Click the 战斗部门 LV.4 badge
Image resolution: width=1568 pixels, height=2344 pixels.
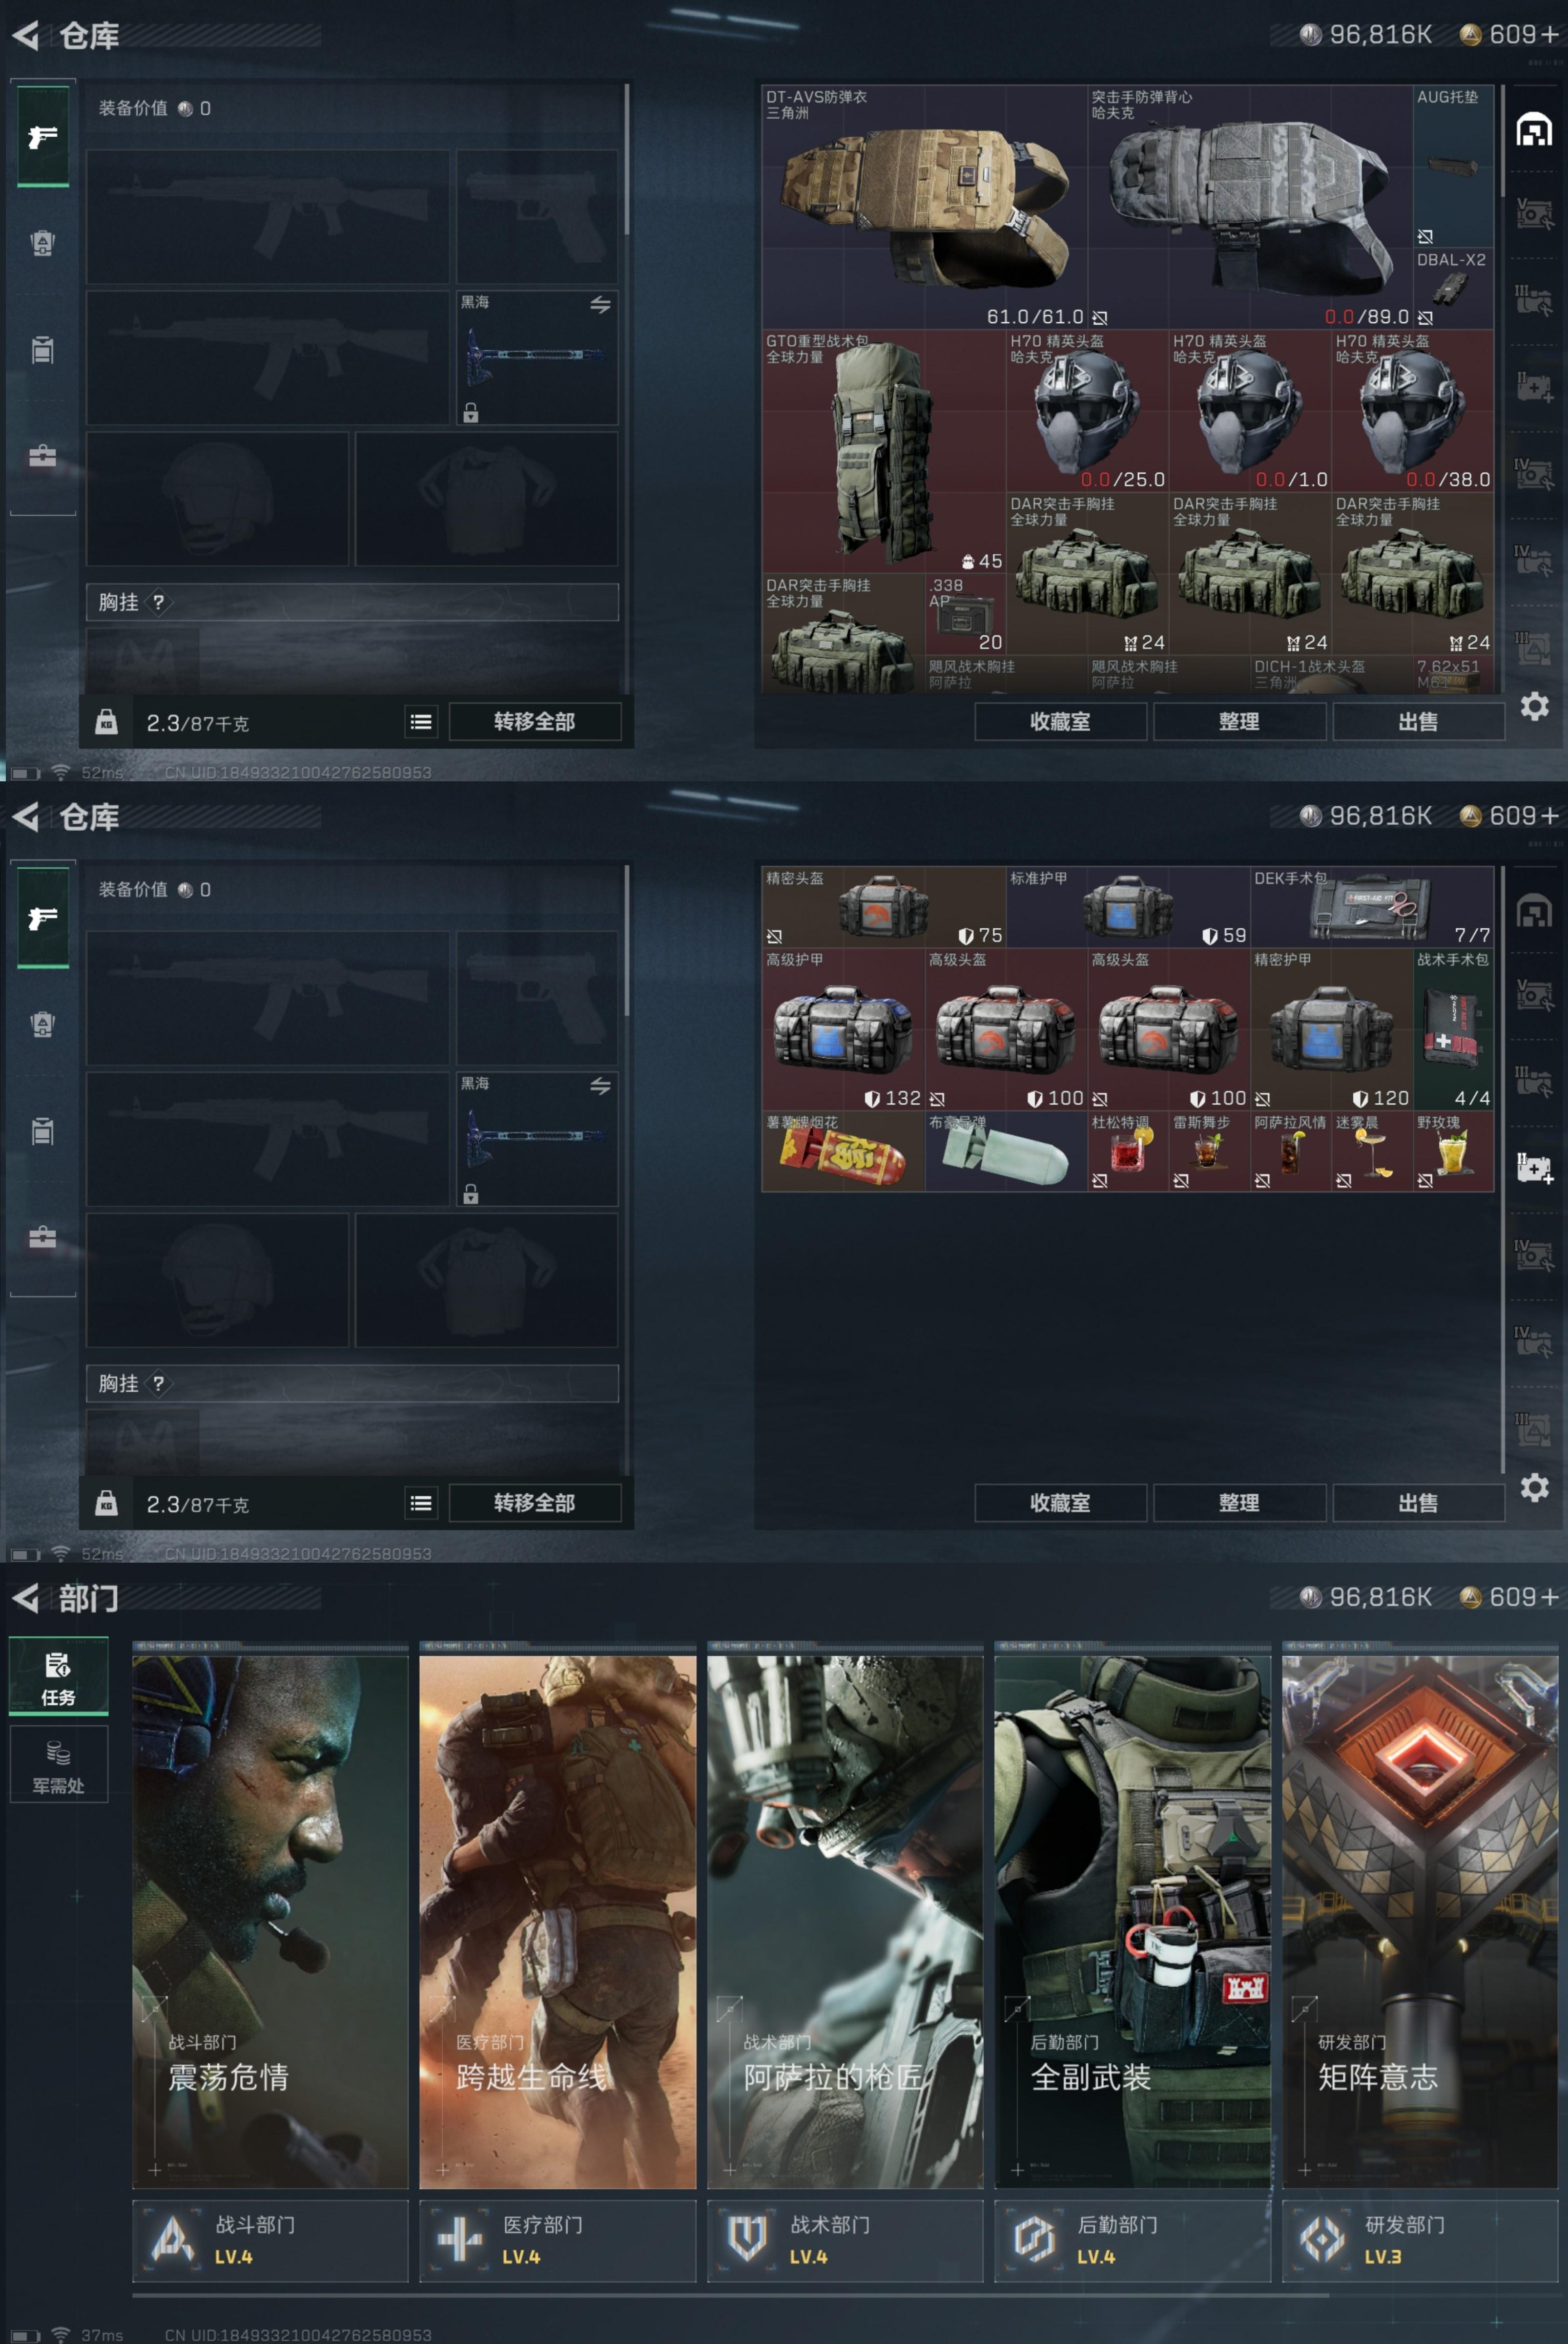[270, 2240]
